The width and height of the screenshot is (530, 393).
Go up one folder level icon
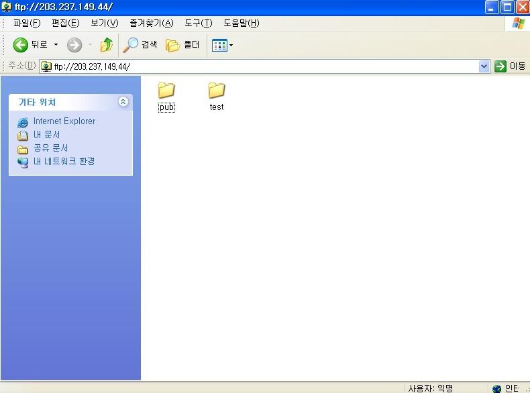[107, 45]
